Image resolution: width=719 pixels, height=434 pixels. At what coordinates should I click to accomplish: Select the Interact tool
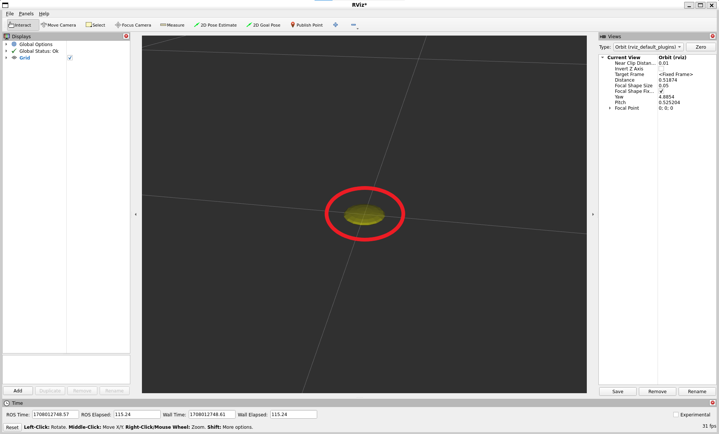point(20,25)
